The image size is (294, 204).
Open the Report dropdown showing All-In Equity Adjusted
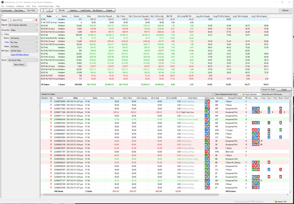click(x=23, y=25)
